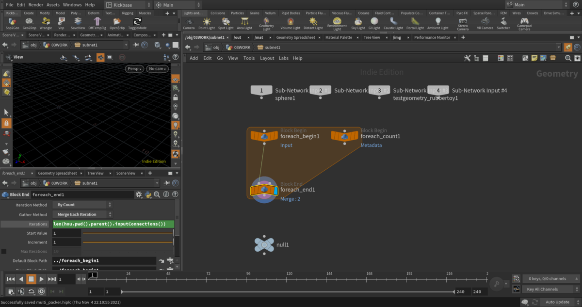Open the network editor Layout menu
This screenshot has height=307, width=582.
pos(267,58)
